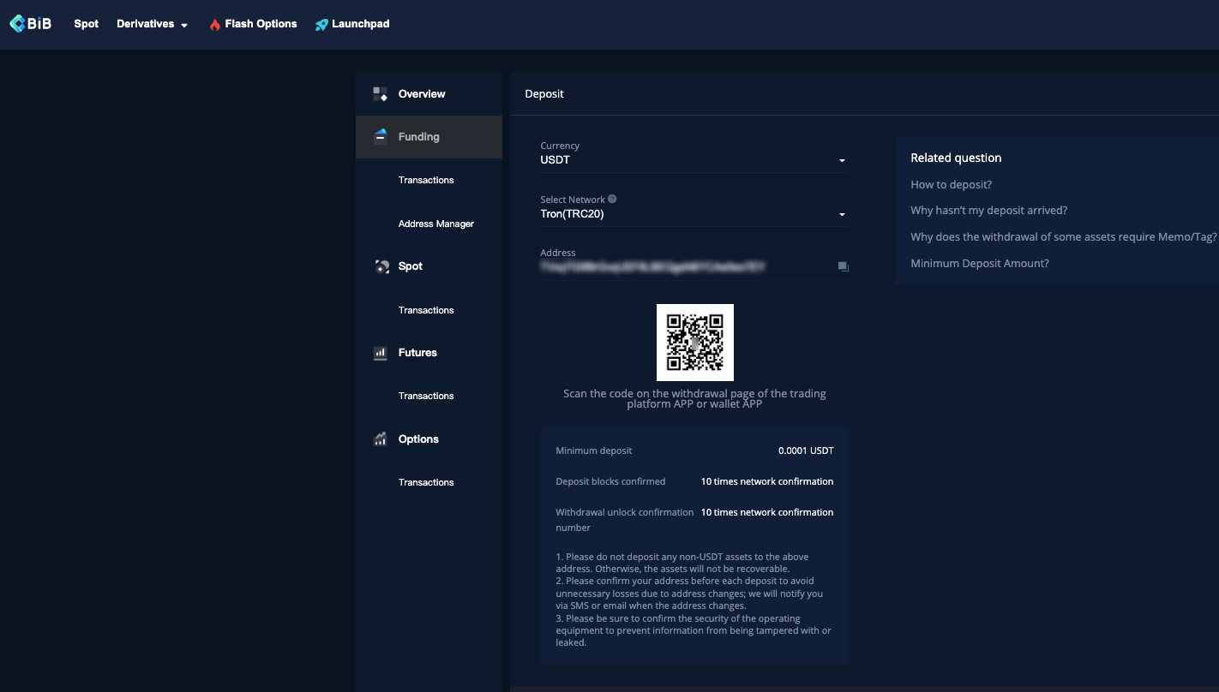Open Transactions under Options

coord(426,482)
